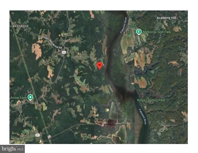Screen dimensions: 198x153
Task: Click the Academy Hill place name
Action: tap(166, 18)
